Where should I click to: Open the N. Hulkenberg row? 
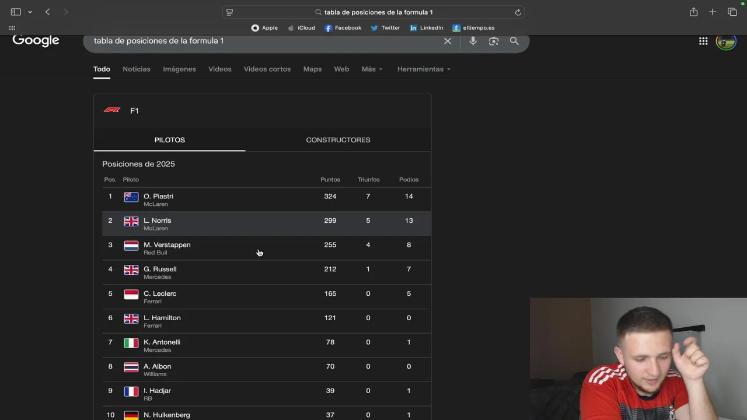[x=267, y=414]
